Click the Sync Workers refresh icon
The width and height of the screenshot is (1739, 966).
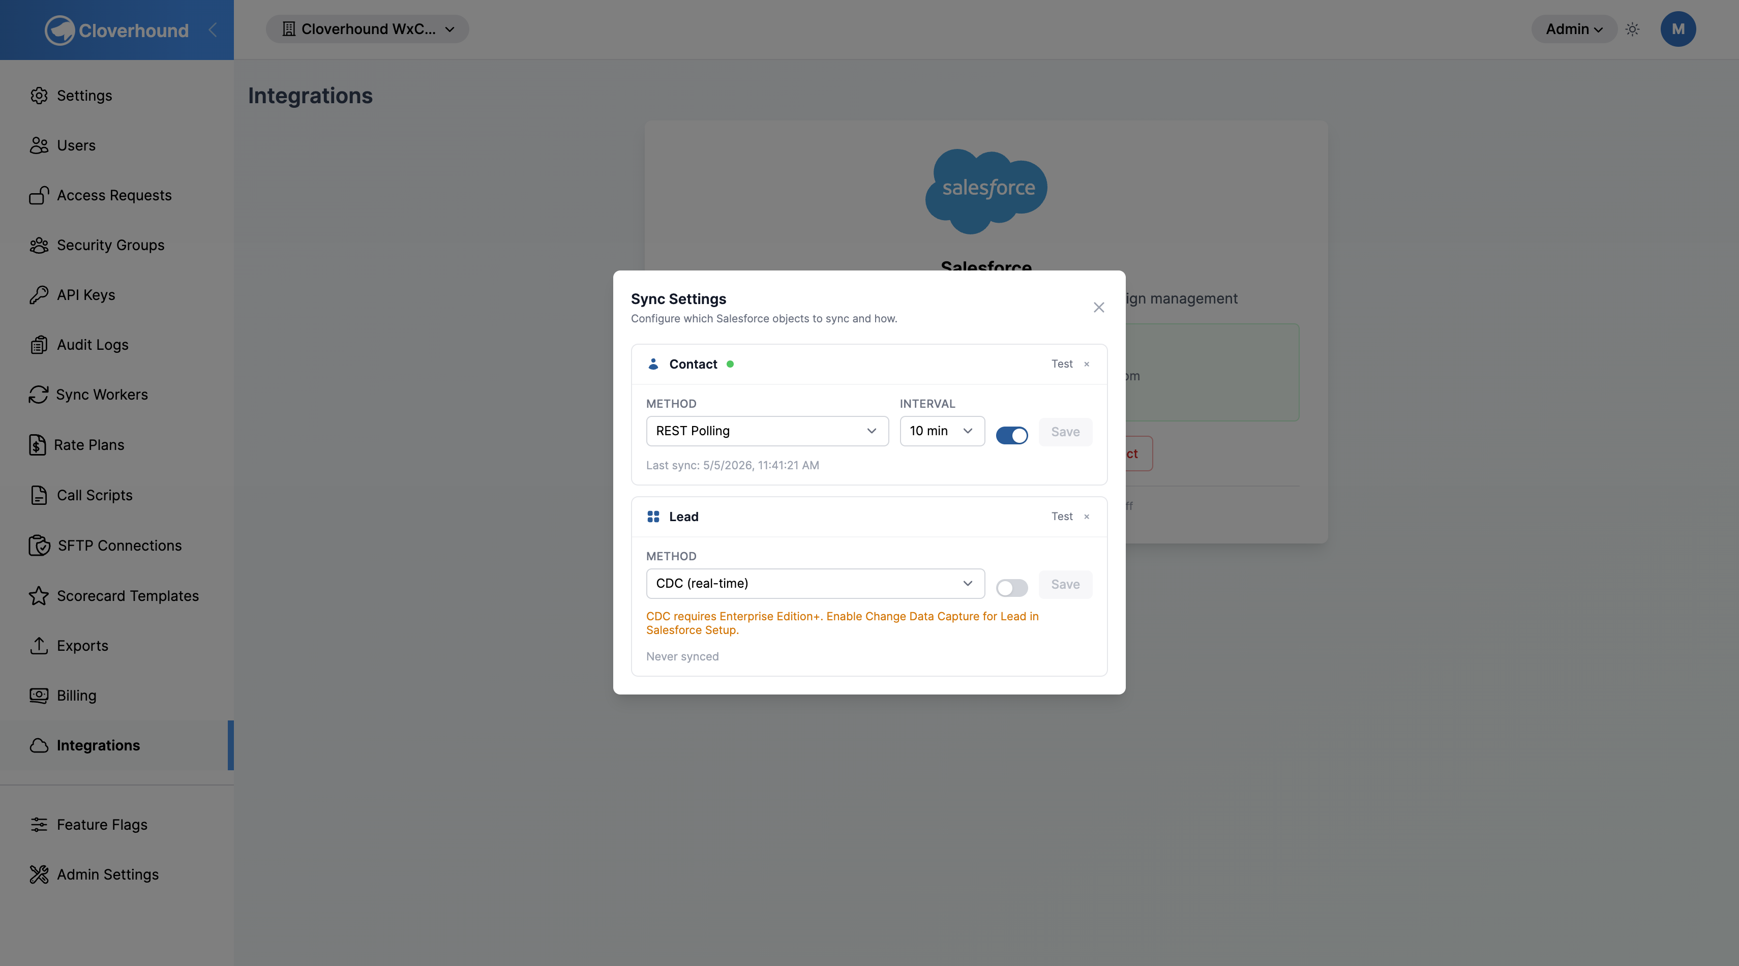[39, 394]
